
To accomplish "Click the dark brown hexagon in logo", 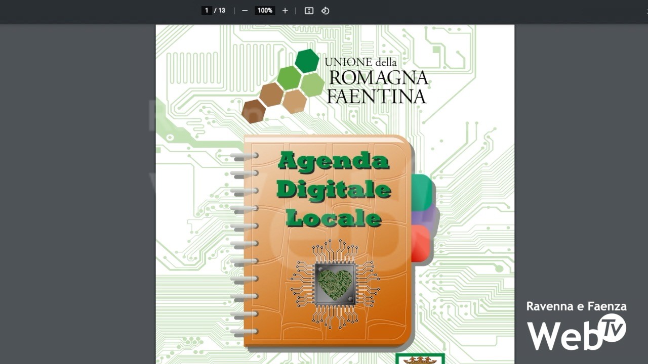I will coord(253,111).
